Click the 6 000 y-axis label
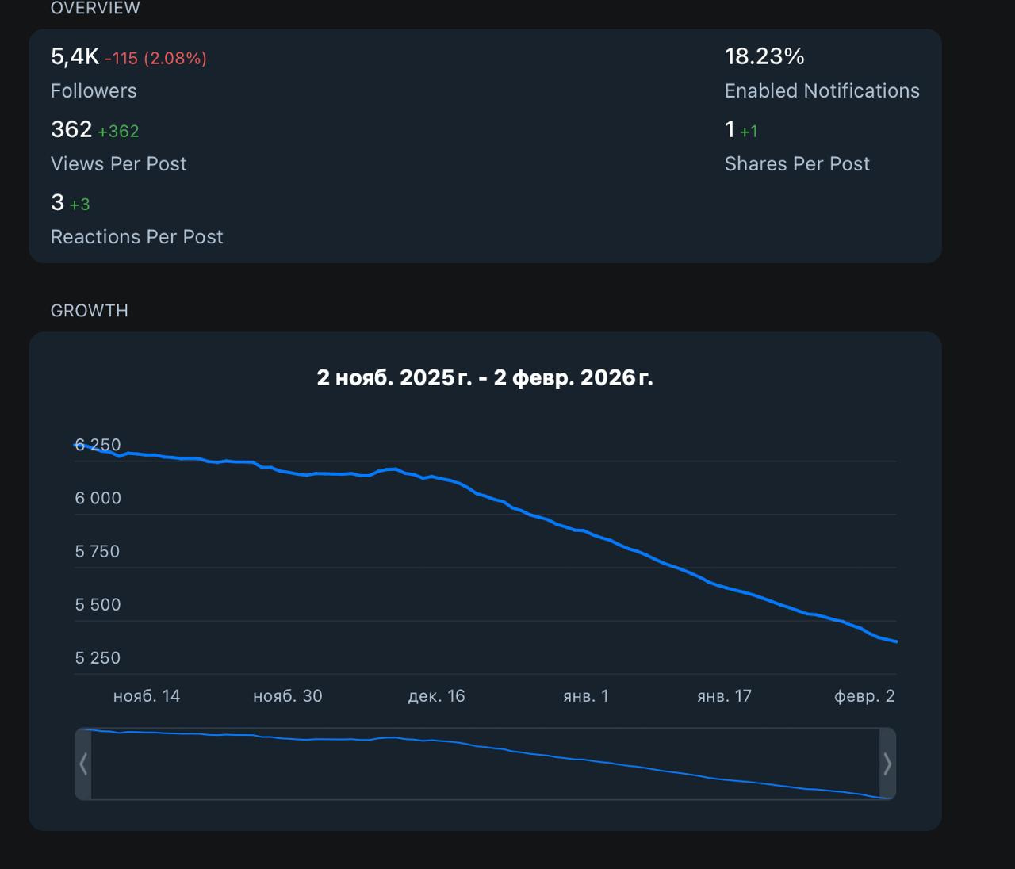The height and width of the screenshot is (869, 1015). (98, 498)
